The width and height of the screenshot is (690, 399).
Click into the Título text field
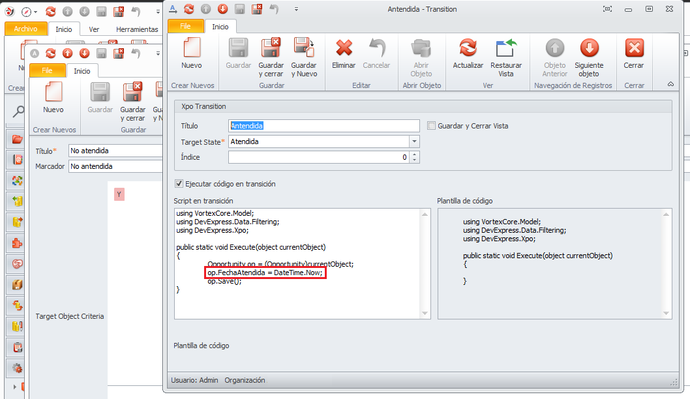click(x=324, y=126)
